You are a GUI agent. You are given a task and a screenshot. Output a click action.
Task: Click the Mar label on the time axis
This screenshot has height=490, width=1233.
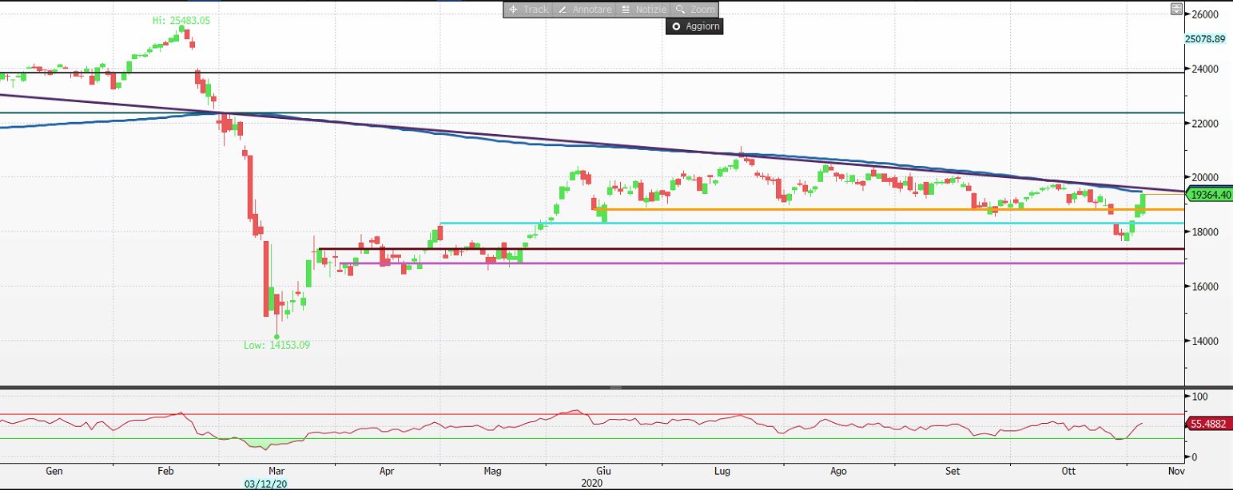[276, 471]
